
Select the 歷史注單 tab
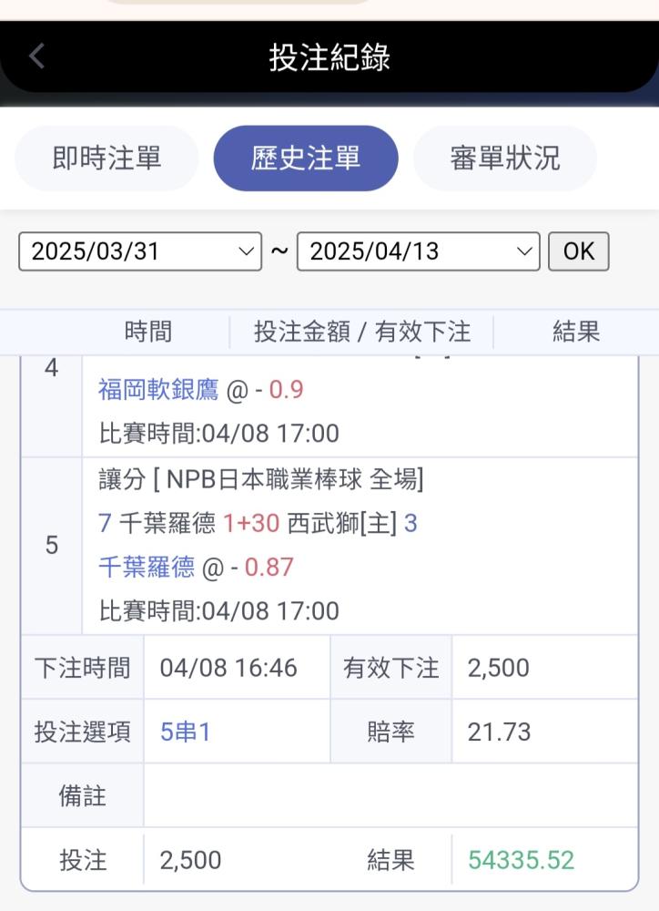tap(306, 158)
